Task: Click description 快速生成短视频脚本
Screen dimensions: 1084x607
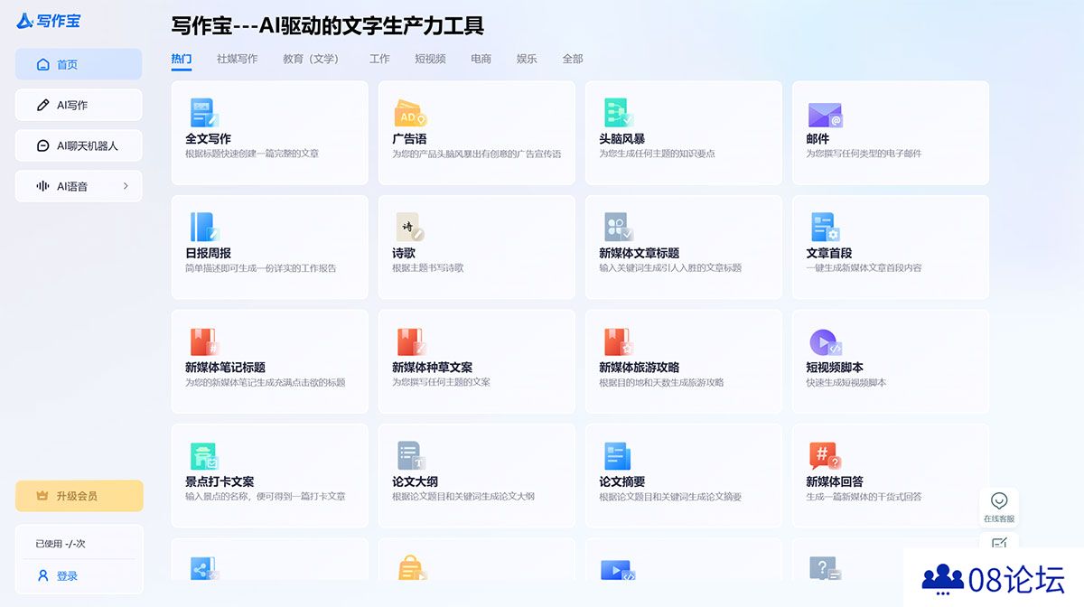Action: click(846, 383)
